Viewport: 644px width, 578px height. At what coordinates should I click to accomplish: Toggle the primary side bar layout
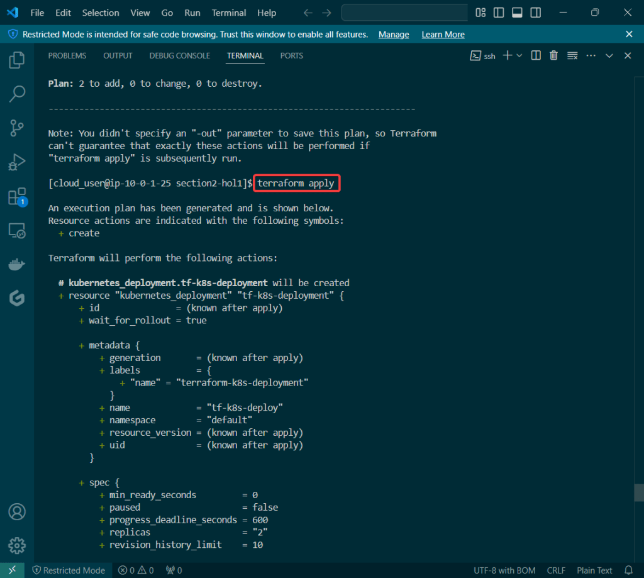(499, 13)
